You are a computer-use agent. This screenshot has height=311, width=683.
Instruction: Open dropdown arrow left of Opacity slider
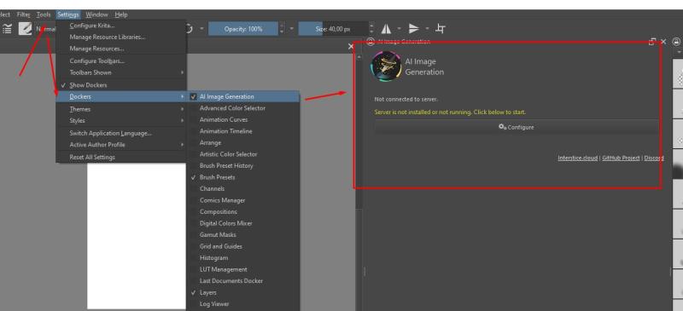(x=201, y=29)
